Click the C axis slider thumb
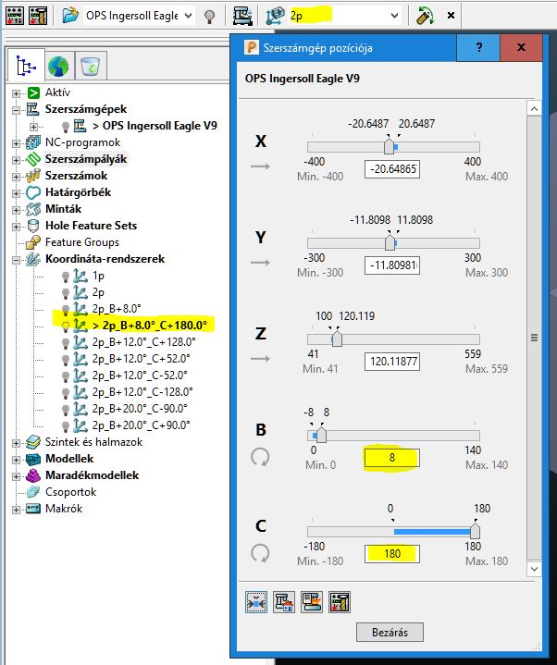Image resolution: width=557 pixels, height=665 pixels. click(476, 531)
